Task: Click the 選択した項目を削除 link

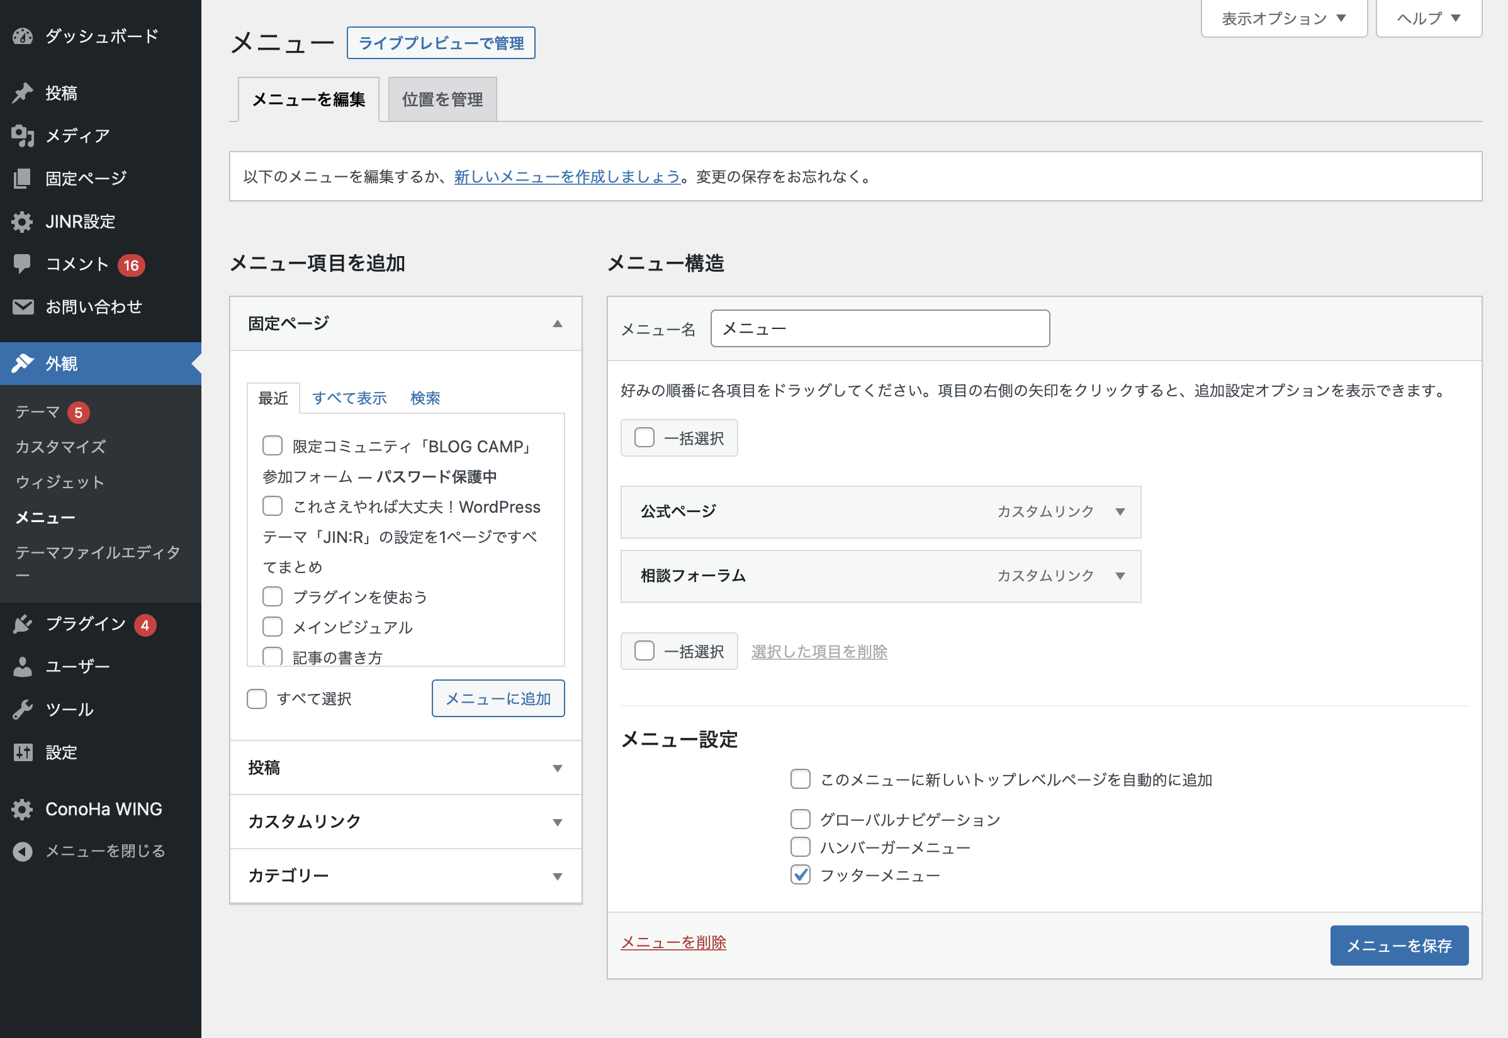Action: coord(819,652)
